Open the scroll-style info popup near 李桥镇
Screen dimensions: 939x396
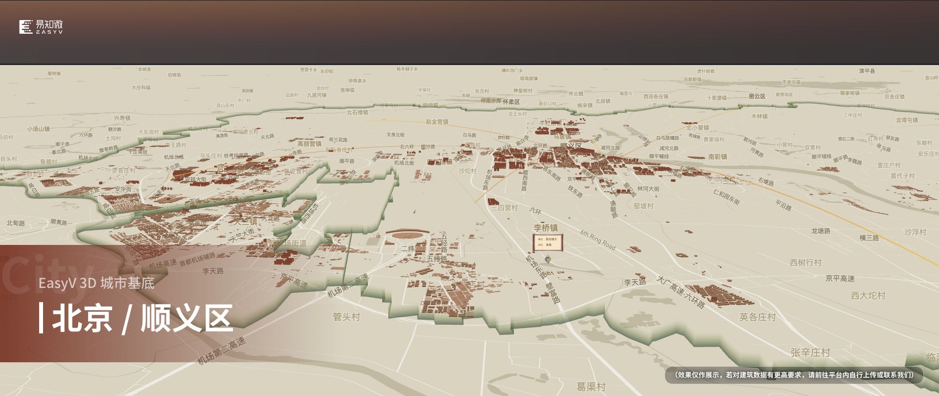(x=548, y=242)
